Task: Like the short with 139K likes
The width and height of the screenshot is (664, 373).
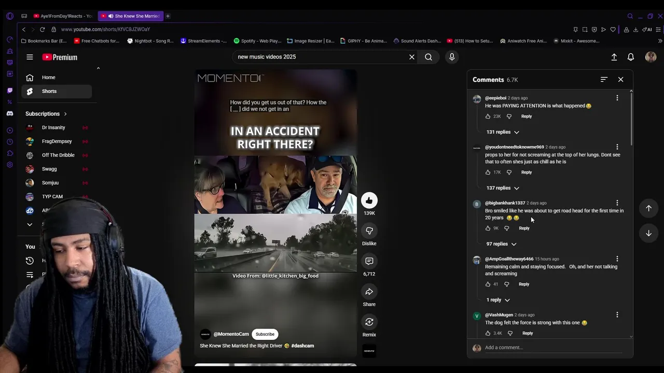Action: tap(369, 200)
